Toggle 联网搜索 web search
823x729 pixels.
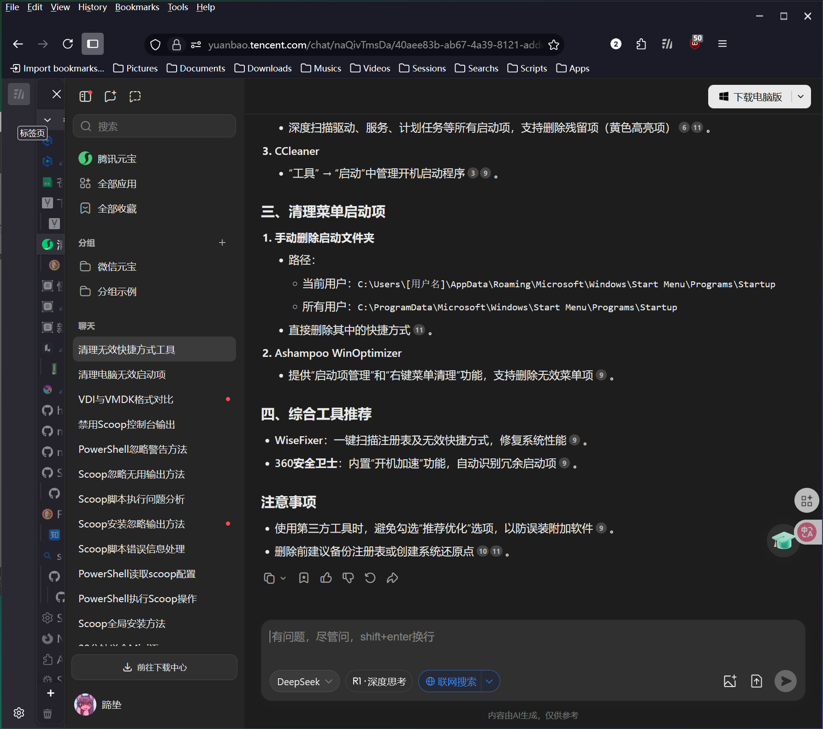click(450, 682)
